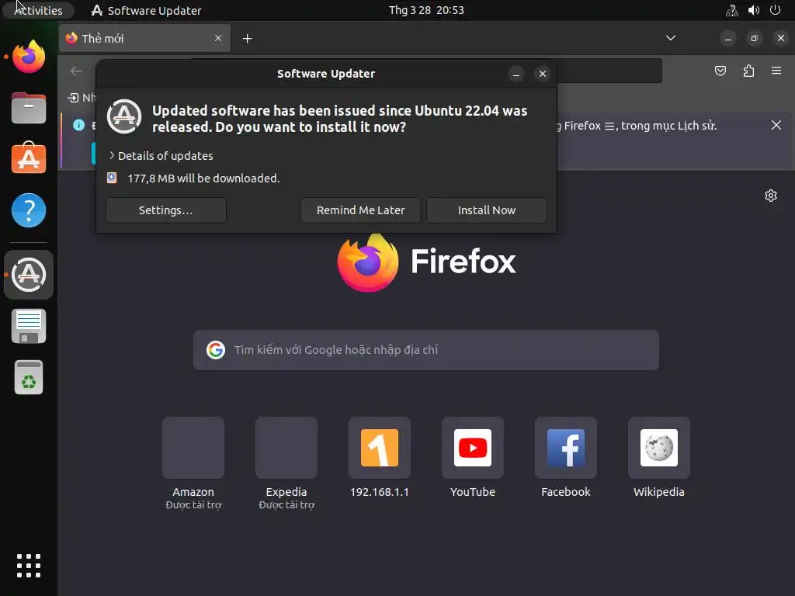Open a new tab with plus button

tap(247, 39)
